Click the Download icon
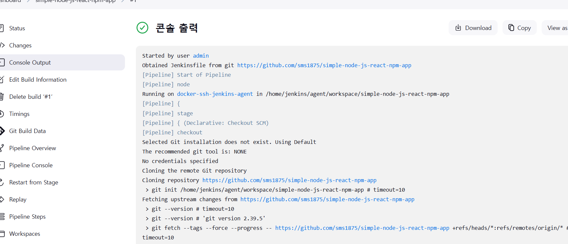The image size is (568, 244). 458,28
